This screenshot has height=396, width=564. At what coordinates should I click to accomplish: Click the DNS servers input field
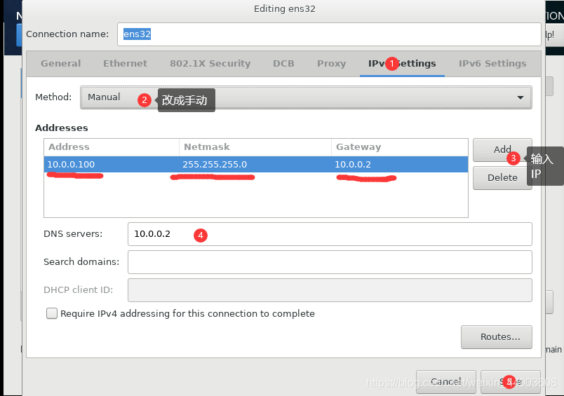330,234
